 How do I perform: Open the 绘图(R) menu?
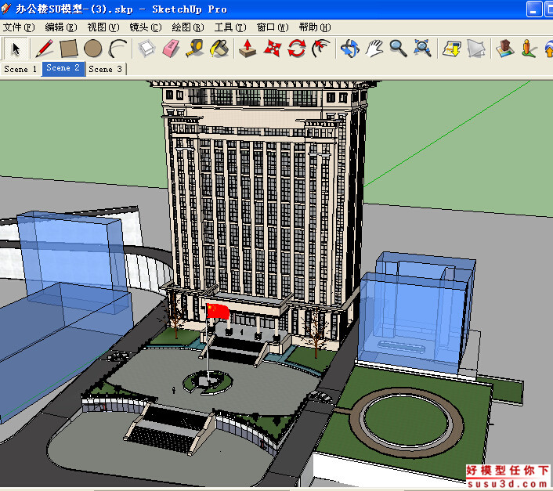(x=188, y=27)
